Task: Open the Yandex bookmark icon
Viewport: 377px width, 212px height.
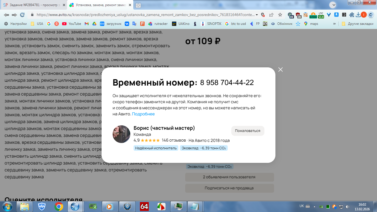Action: pyautogui.click(x=56, y=24)
